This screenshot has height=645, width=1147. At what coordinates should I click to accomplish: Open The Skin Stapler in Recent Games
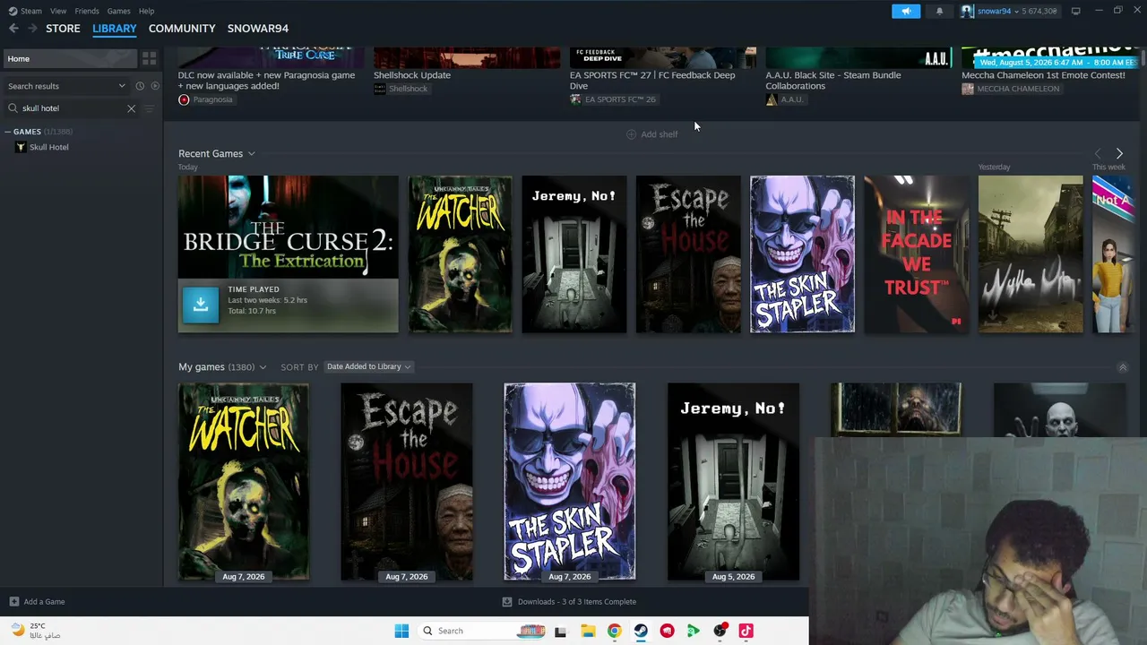coord(802,254)
